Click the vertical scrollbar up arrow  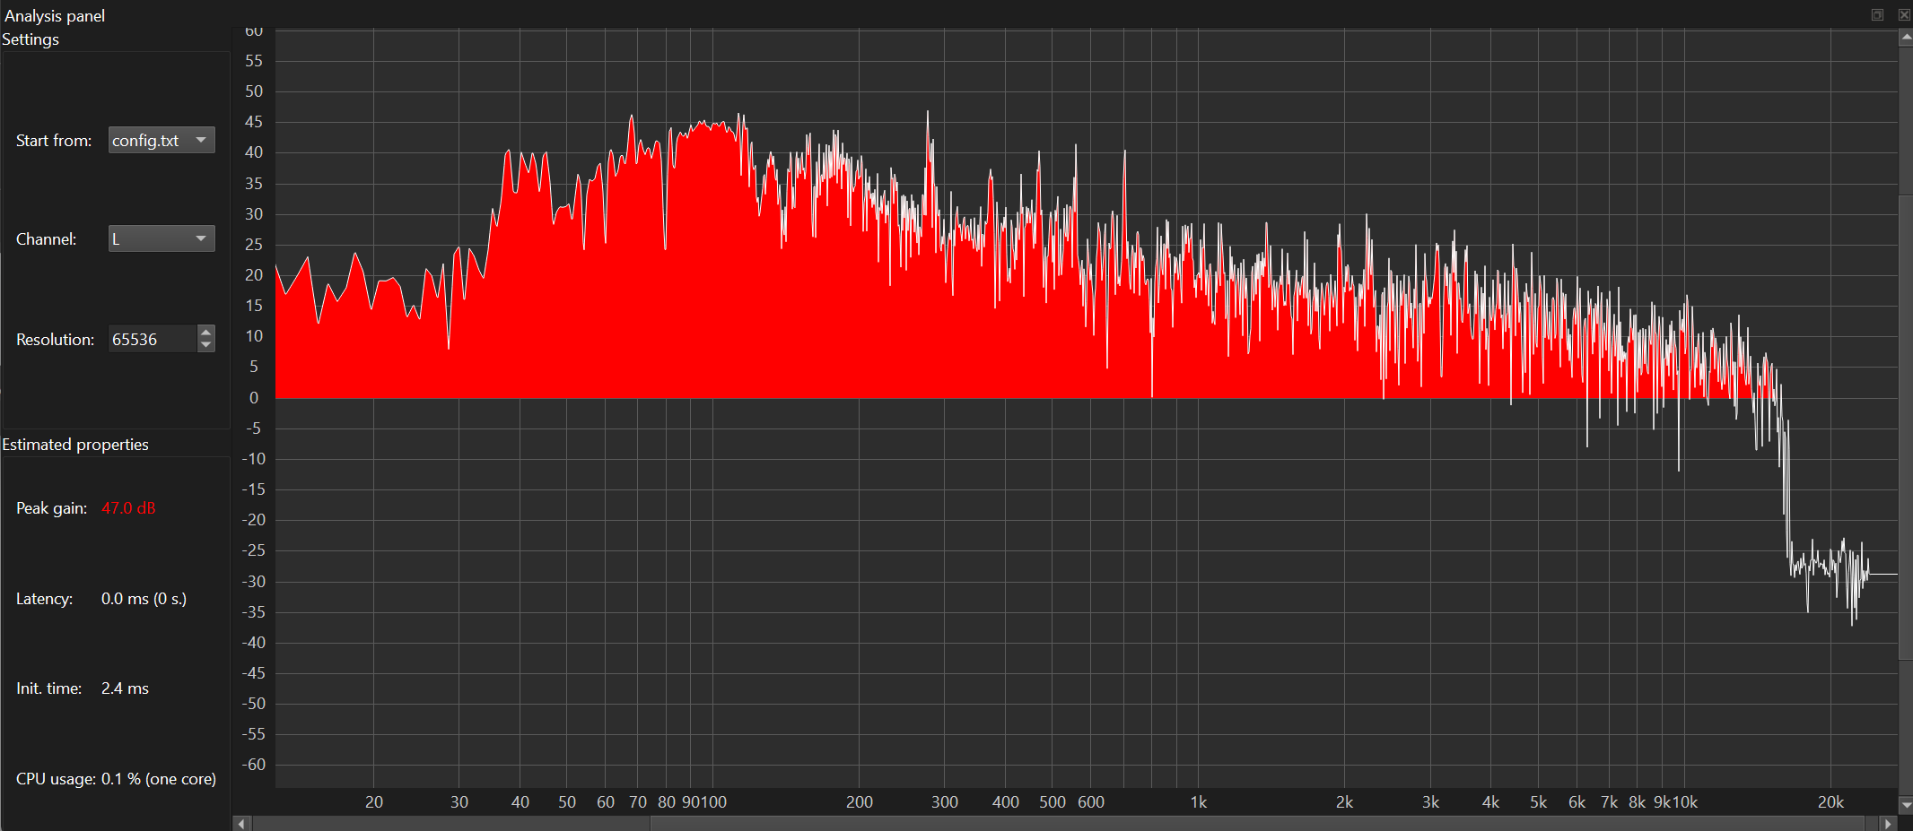pos(1906,37)
